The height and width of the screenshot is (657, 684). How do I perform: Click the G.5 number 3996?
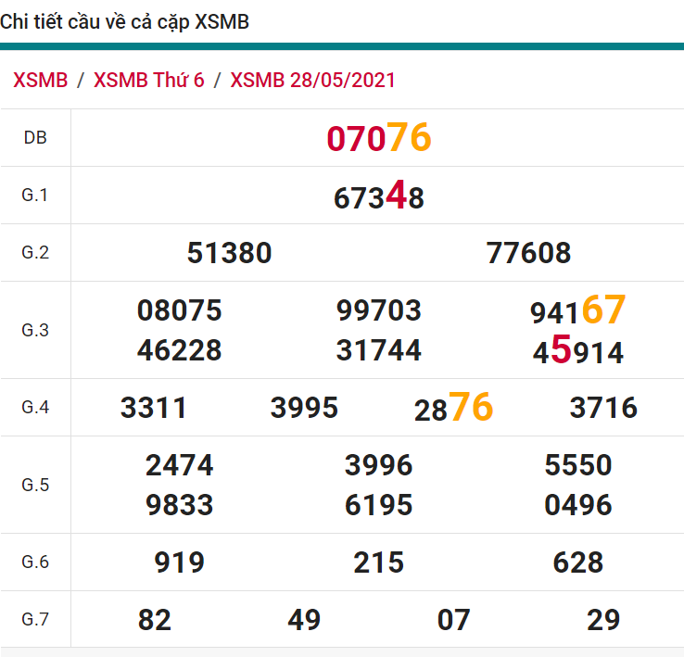378,464
